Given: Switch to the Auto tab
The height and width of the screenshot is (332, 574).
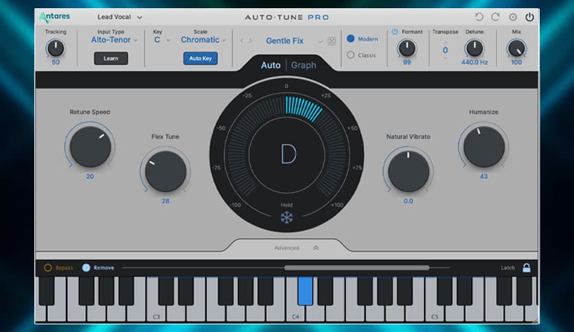Looking at the screenshot, I should point(271,65).
